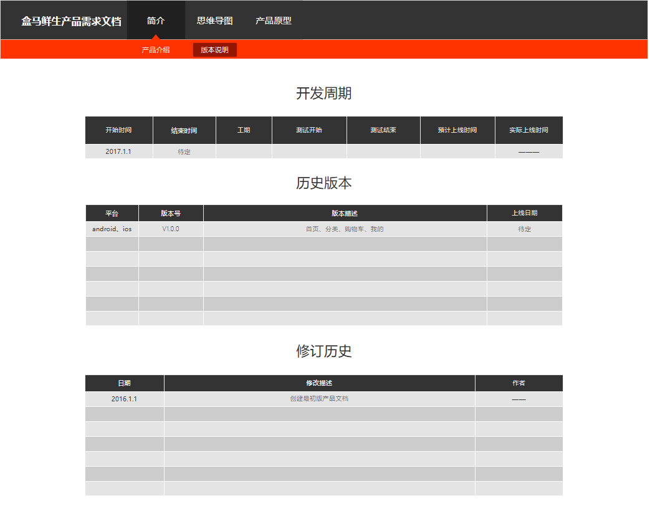This screenshot has height=506, width=650.
Task: Click the 开发周期 heading
Action: click(324, 93)
